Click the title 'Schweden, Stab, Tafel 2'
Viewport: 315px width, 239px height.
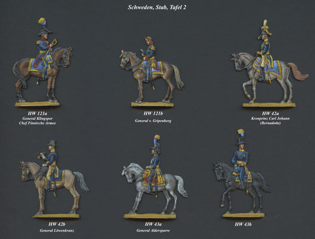(157, 7)
